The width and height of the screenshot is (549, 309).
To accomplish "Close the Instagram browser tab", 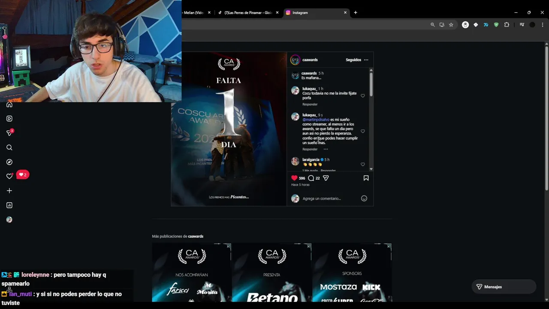I will click(345, 12).
